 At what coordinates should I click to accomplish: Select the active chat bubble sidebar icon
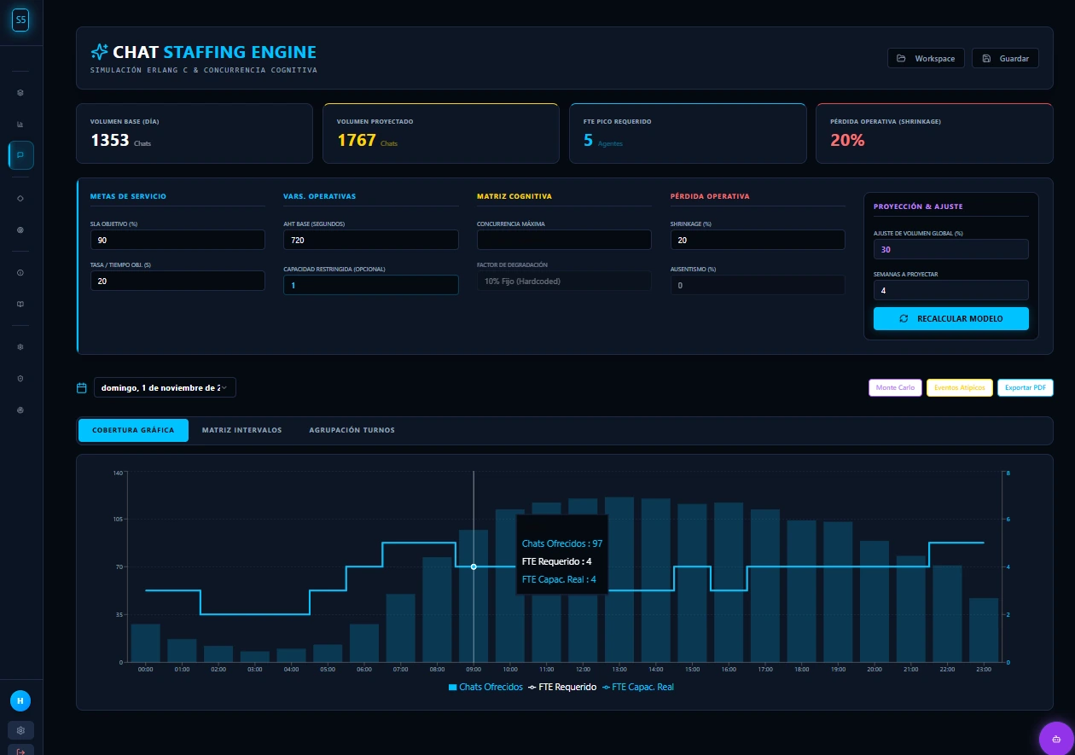[20, 155]
